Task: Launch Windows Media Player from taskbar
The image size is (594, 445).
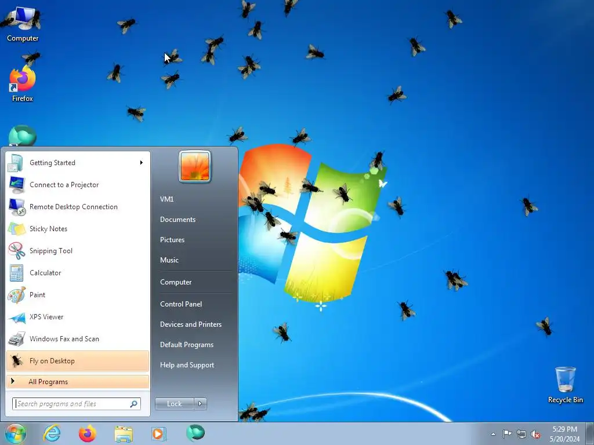Action: click(x=159, y=434)
